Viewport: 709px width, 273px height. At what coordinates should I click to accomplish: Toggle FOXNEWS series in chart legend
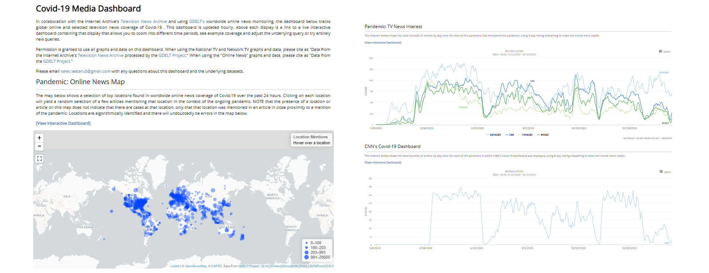point(525,135)
